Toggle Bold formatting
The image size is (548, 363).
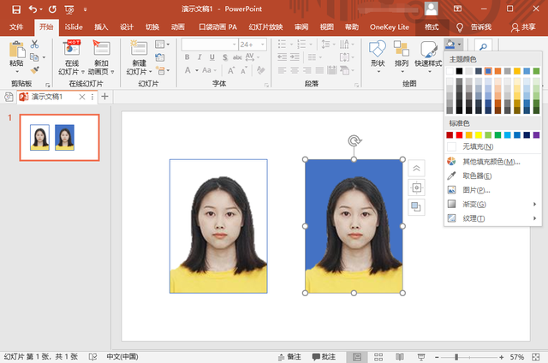[187, 57]
